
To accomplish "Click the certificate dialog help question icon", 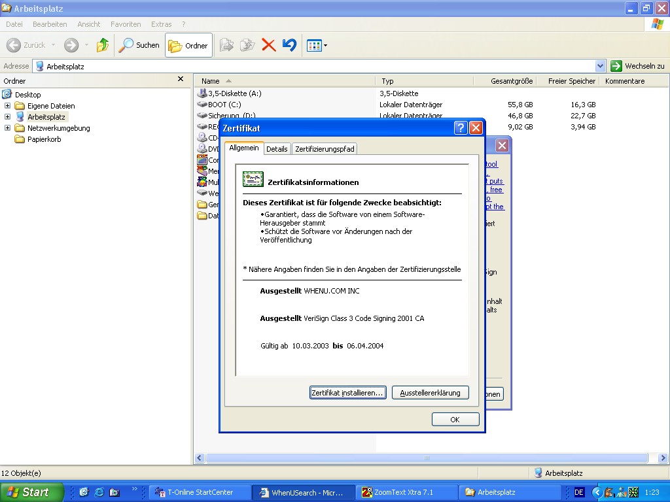I will tap(461, 128).
